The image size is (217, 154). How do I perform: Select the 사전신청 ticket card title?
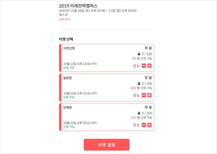pos(69,48)
